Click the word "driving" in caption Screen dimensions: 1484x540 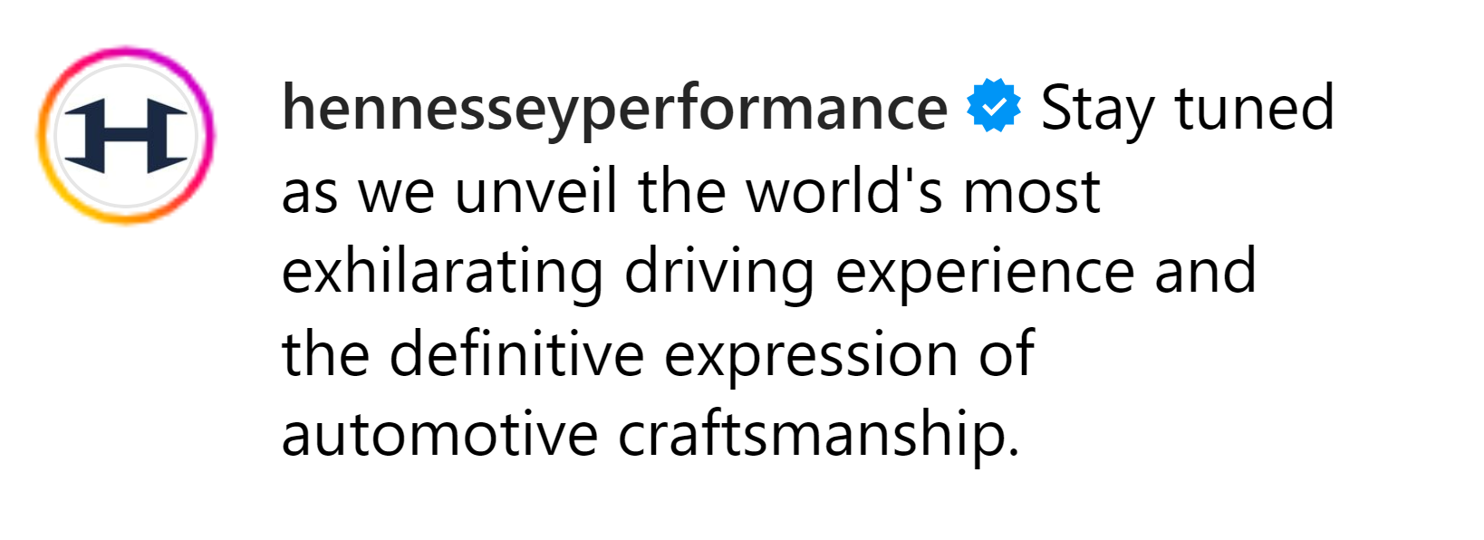pos(719,273)
